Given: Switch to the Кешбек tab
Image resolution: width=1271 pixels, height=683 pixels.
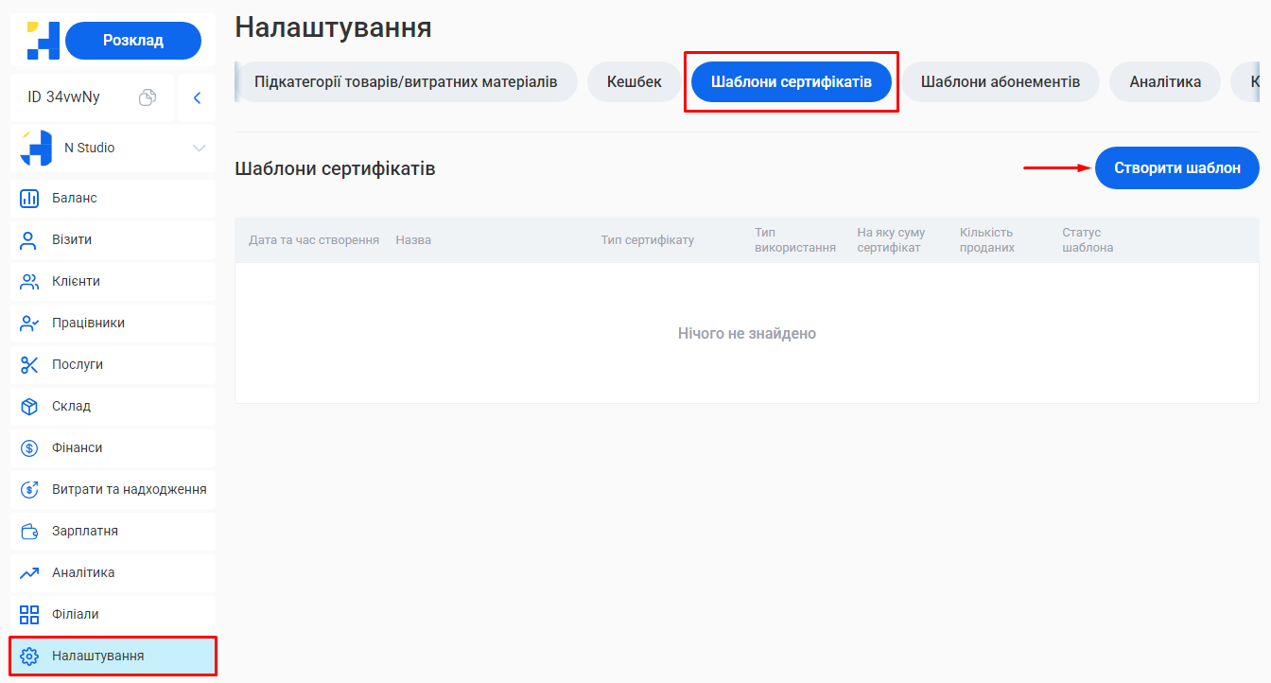Looking at the screenshot, I should click(x=634, y=82).
